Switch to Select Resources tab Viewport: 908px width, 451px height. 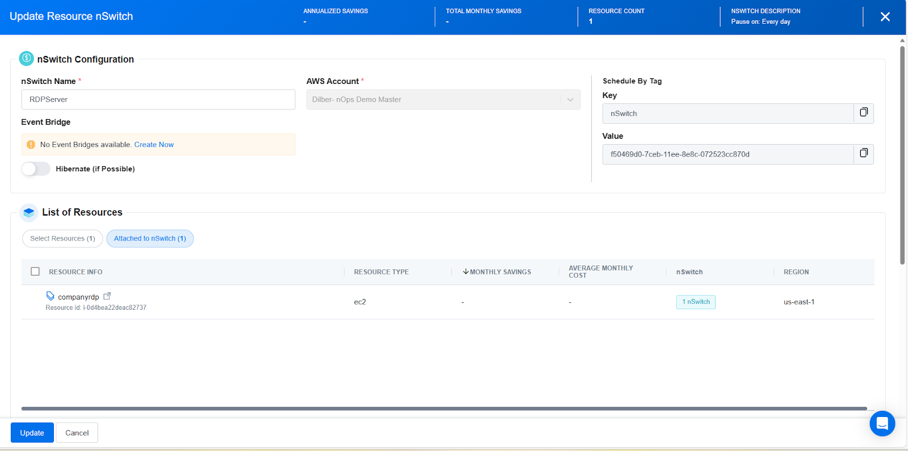(62, 239)
